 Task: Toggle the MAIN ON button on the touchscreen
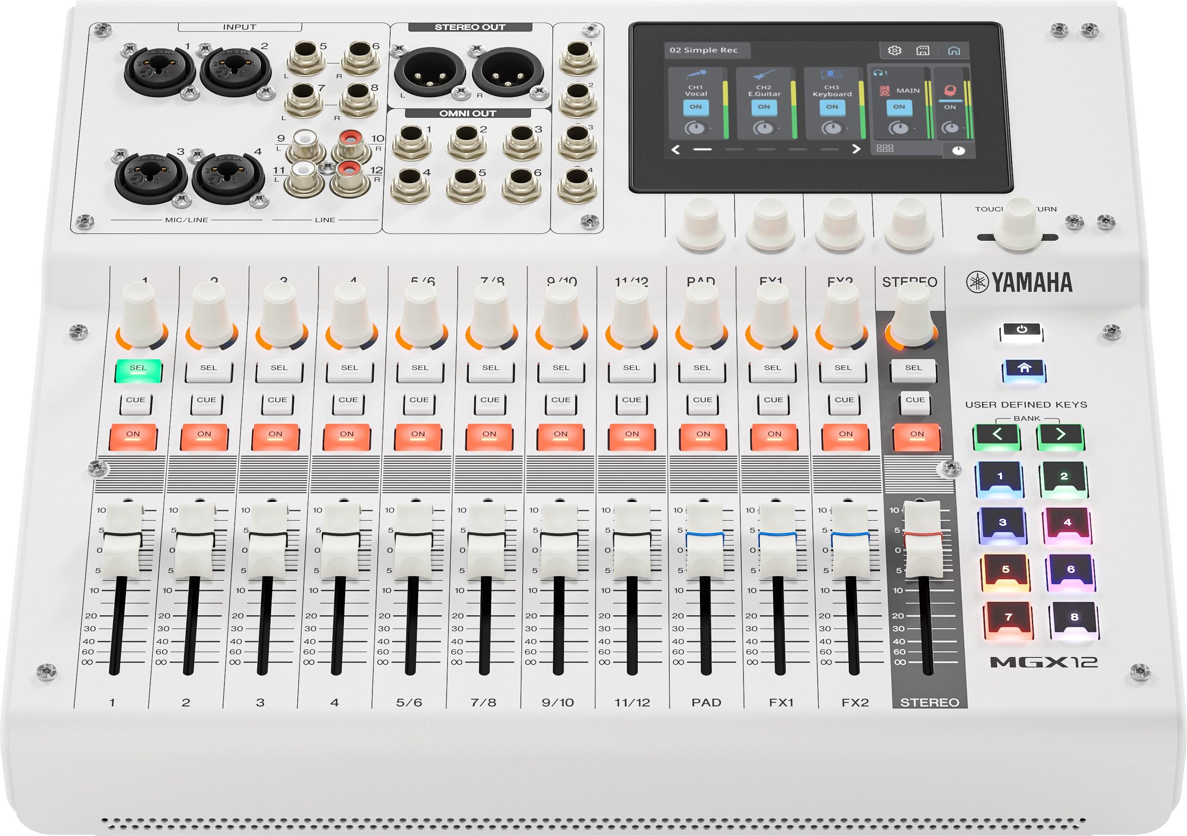[899, 107]
